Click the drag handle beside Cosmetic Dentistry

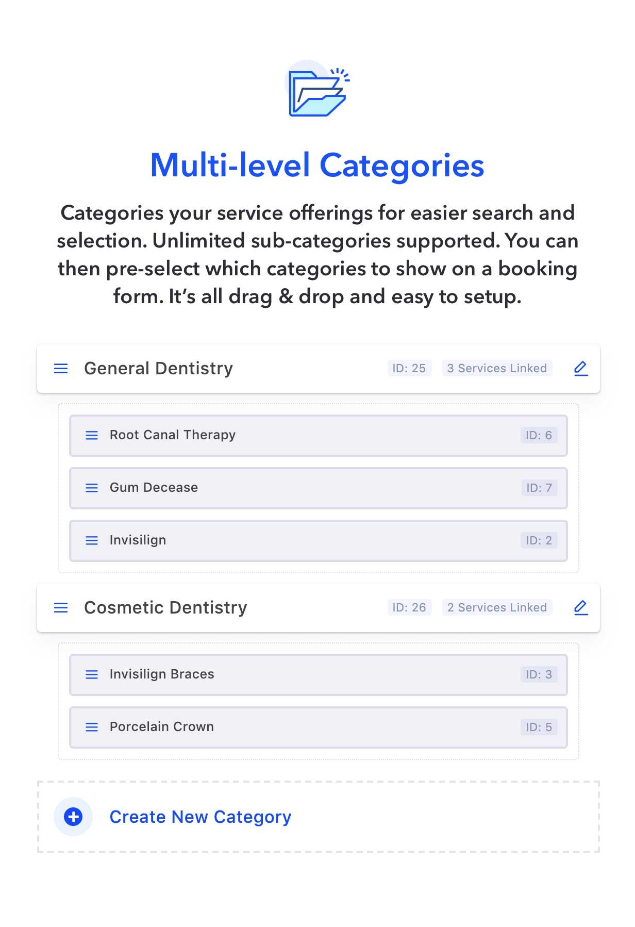(x=61, y=608)
